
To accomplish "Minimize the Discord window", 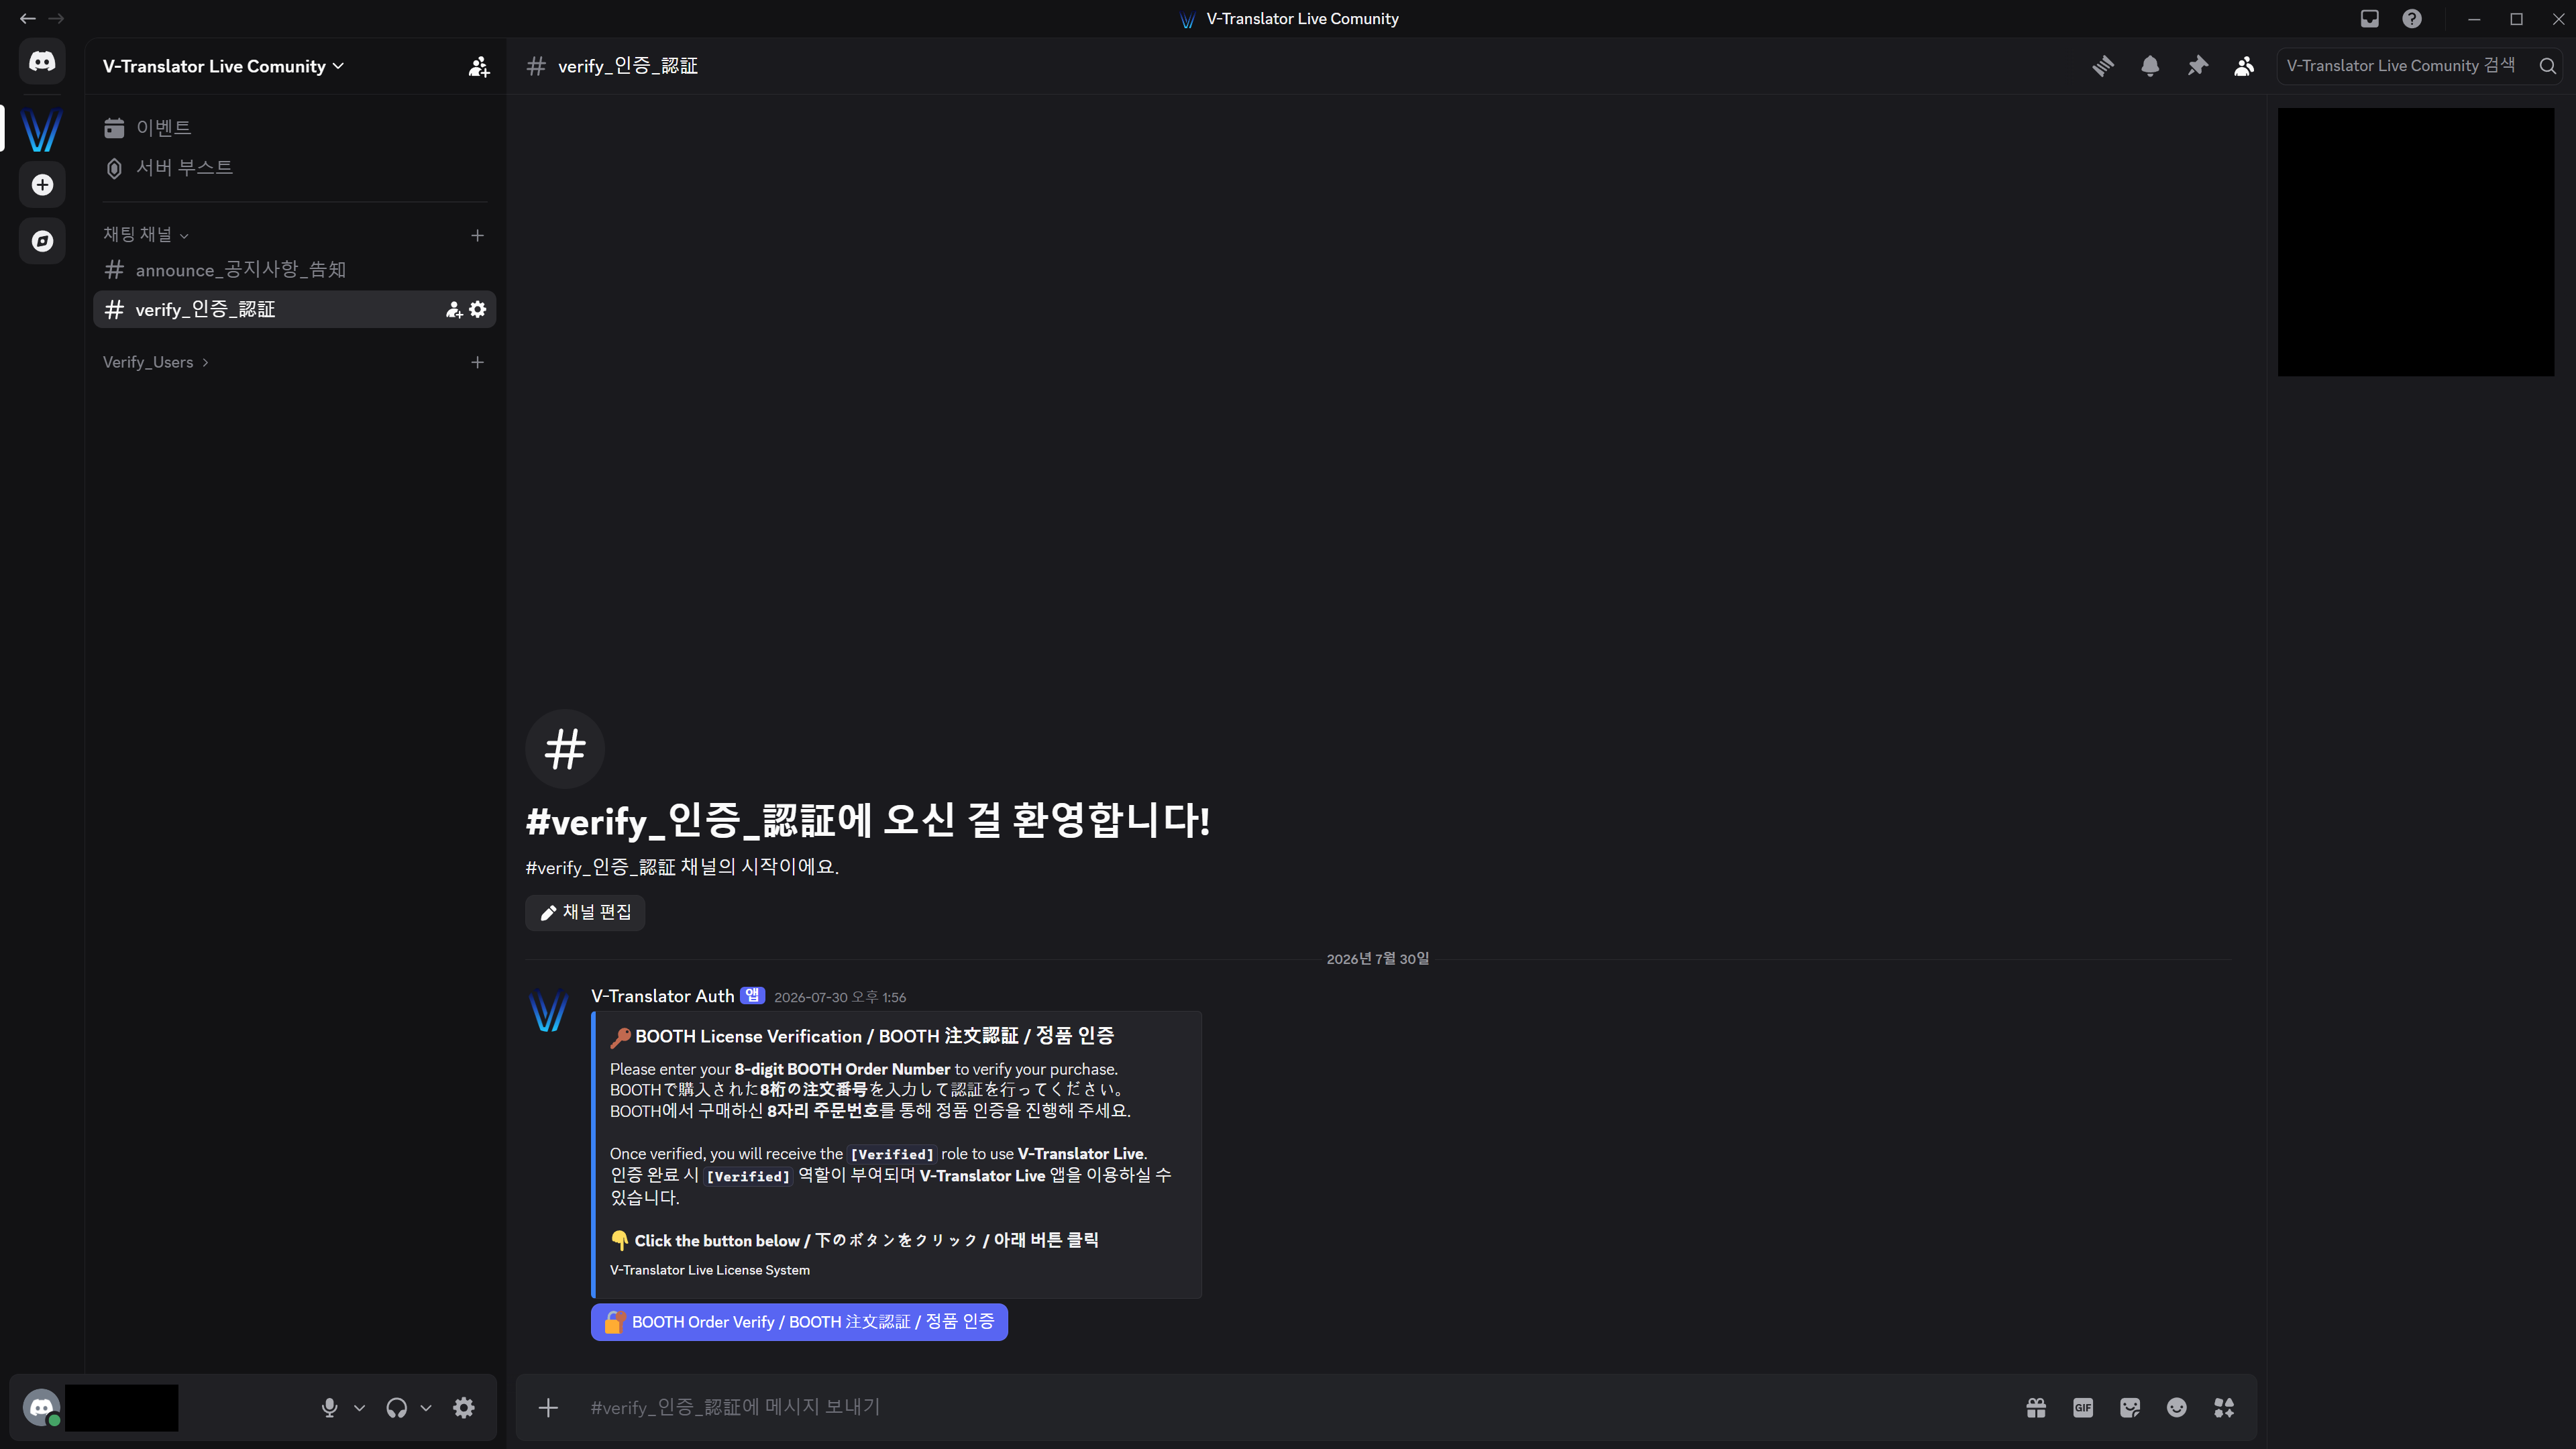I will 2474,19.
